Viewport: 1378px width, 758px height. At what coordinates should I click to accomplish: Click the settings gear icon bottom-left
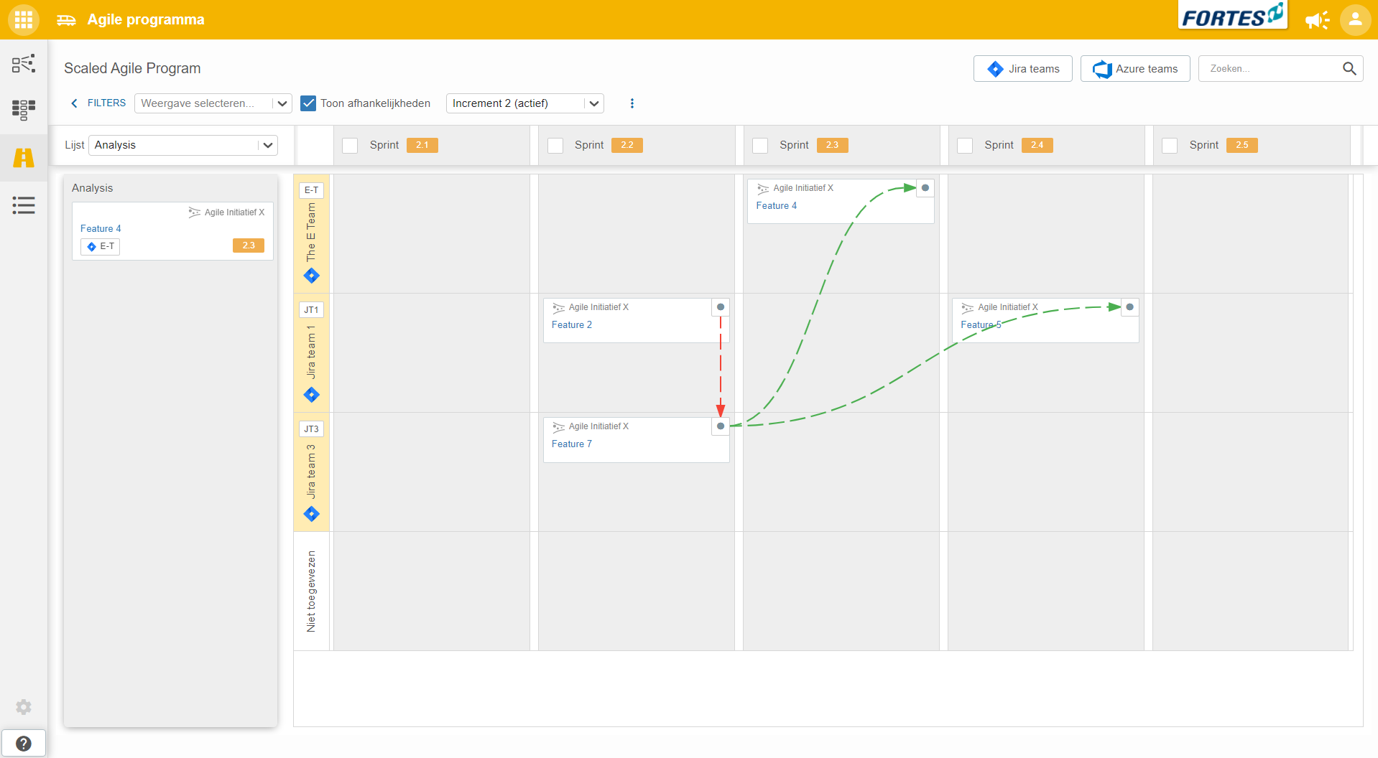click(24, 707)
